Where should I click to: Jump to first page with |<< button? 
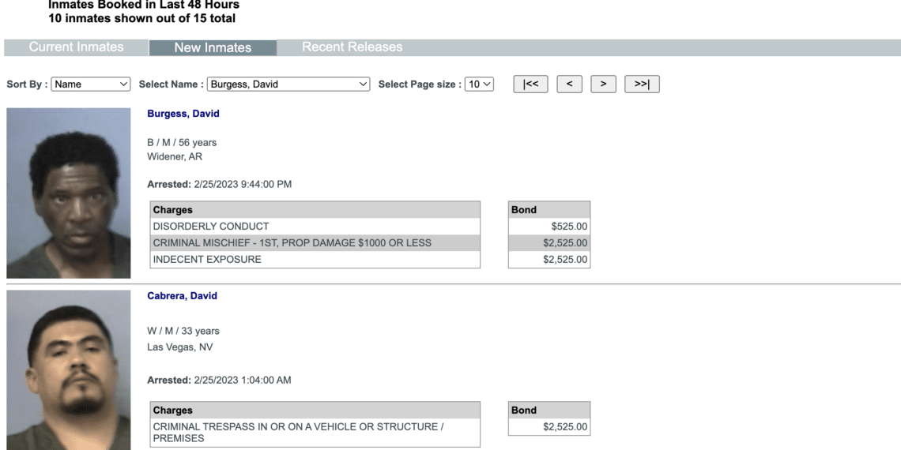530,84
